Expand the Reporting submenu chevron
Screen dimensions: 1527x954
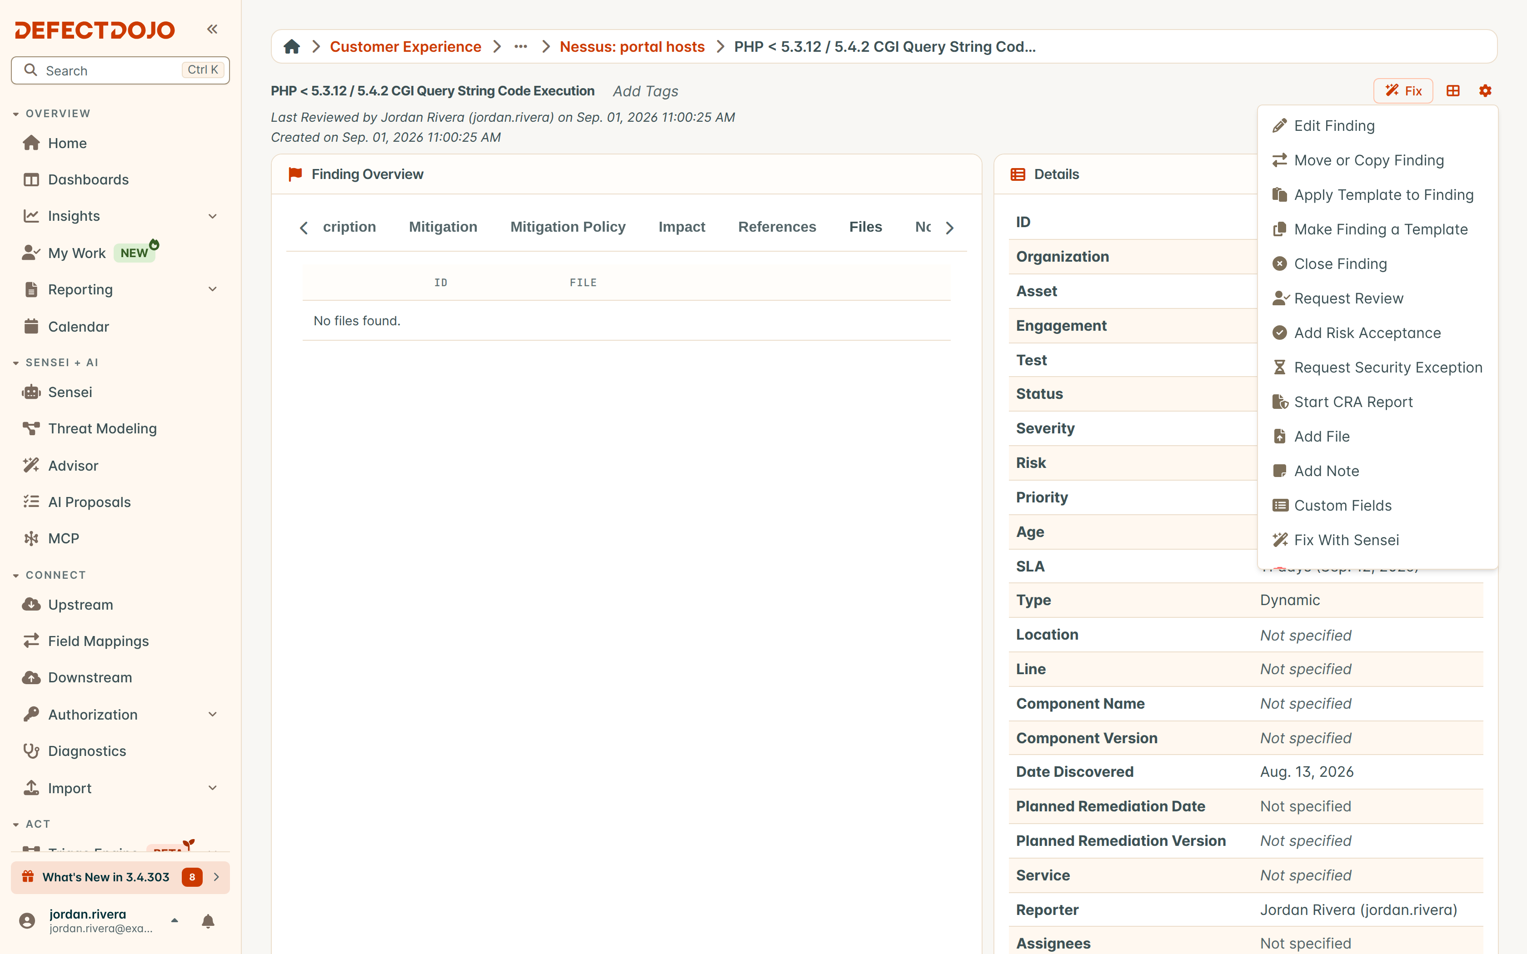[213, 290]
